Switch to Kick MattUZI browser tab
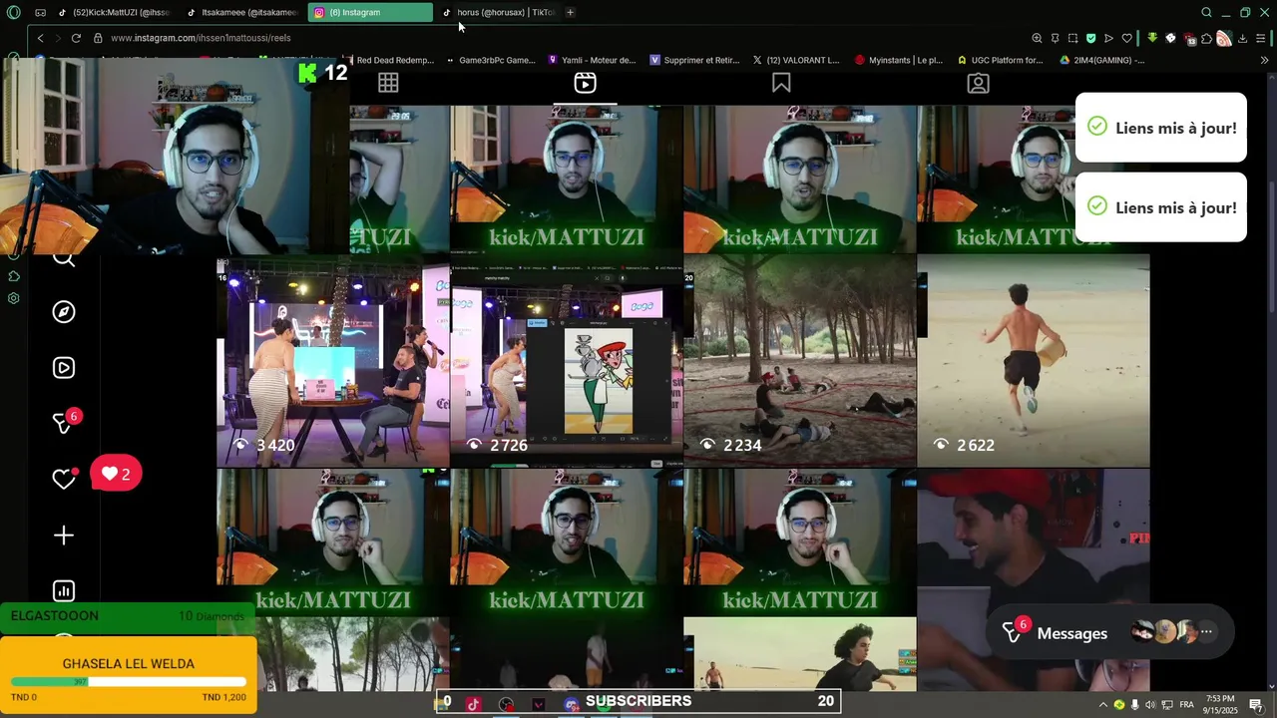The height and width of the screenshot is (718, 1277). (115, 12)
